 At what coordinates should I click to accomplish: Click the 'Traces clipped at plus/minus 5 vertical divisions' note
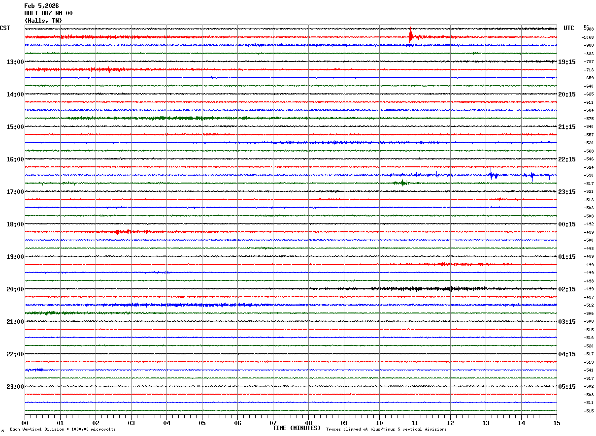[x=386, y=430]
